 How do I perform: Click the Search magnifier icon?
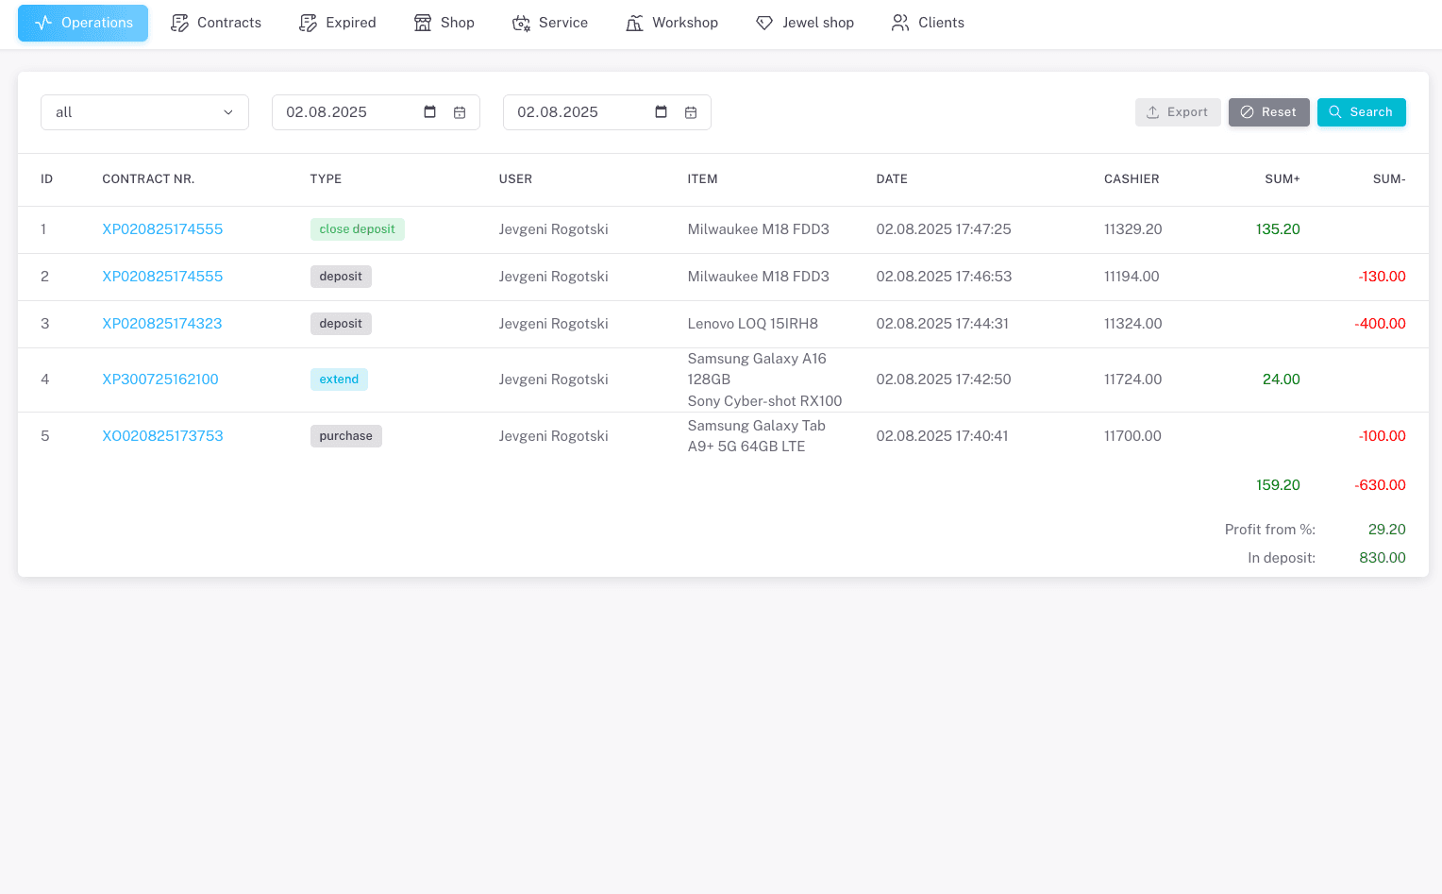(1334, 111)
